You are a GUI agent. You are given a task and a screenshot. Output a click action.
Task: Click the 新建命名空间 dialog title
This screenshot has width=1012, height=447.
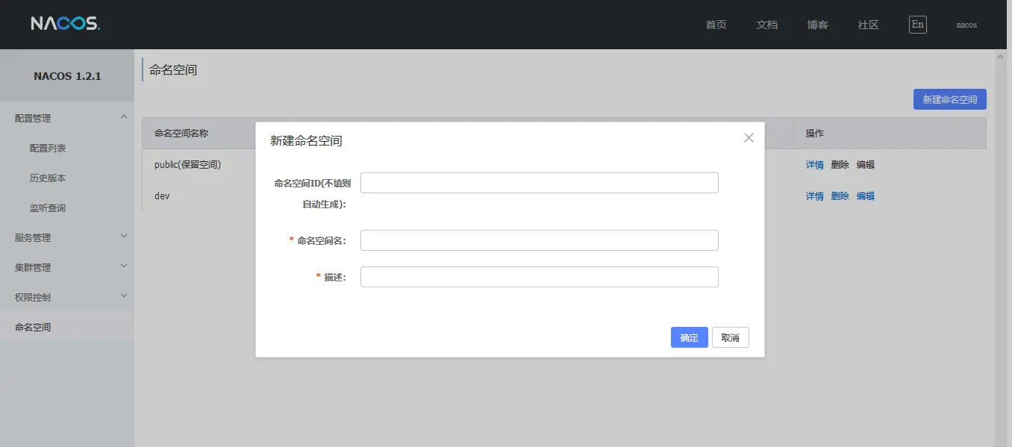tap(306, 140)
